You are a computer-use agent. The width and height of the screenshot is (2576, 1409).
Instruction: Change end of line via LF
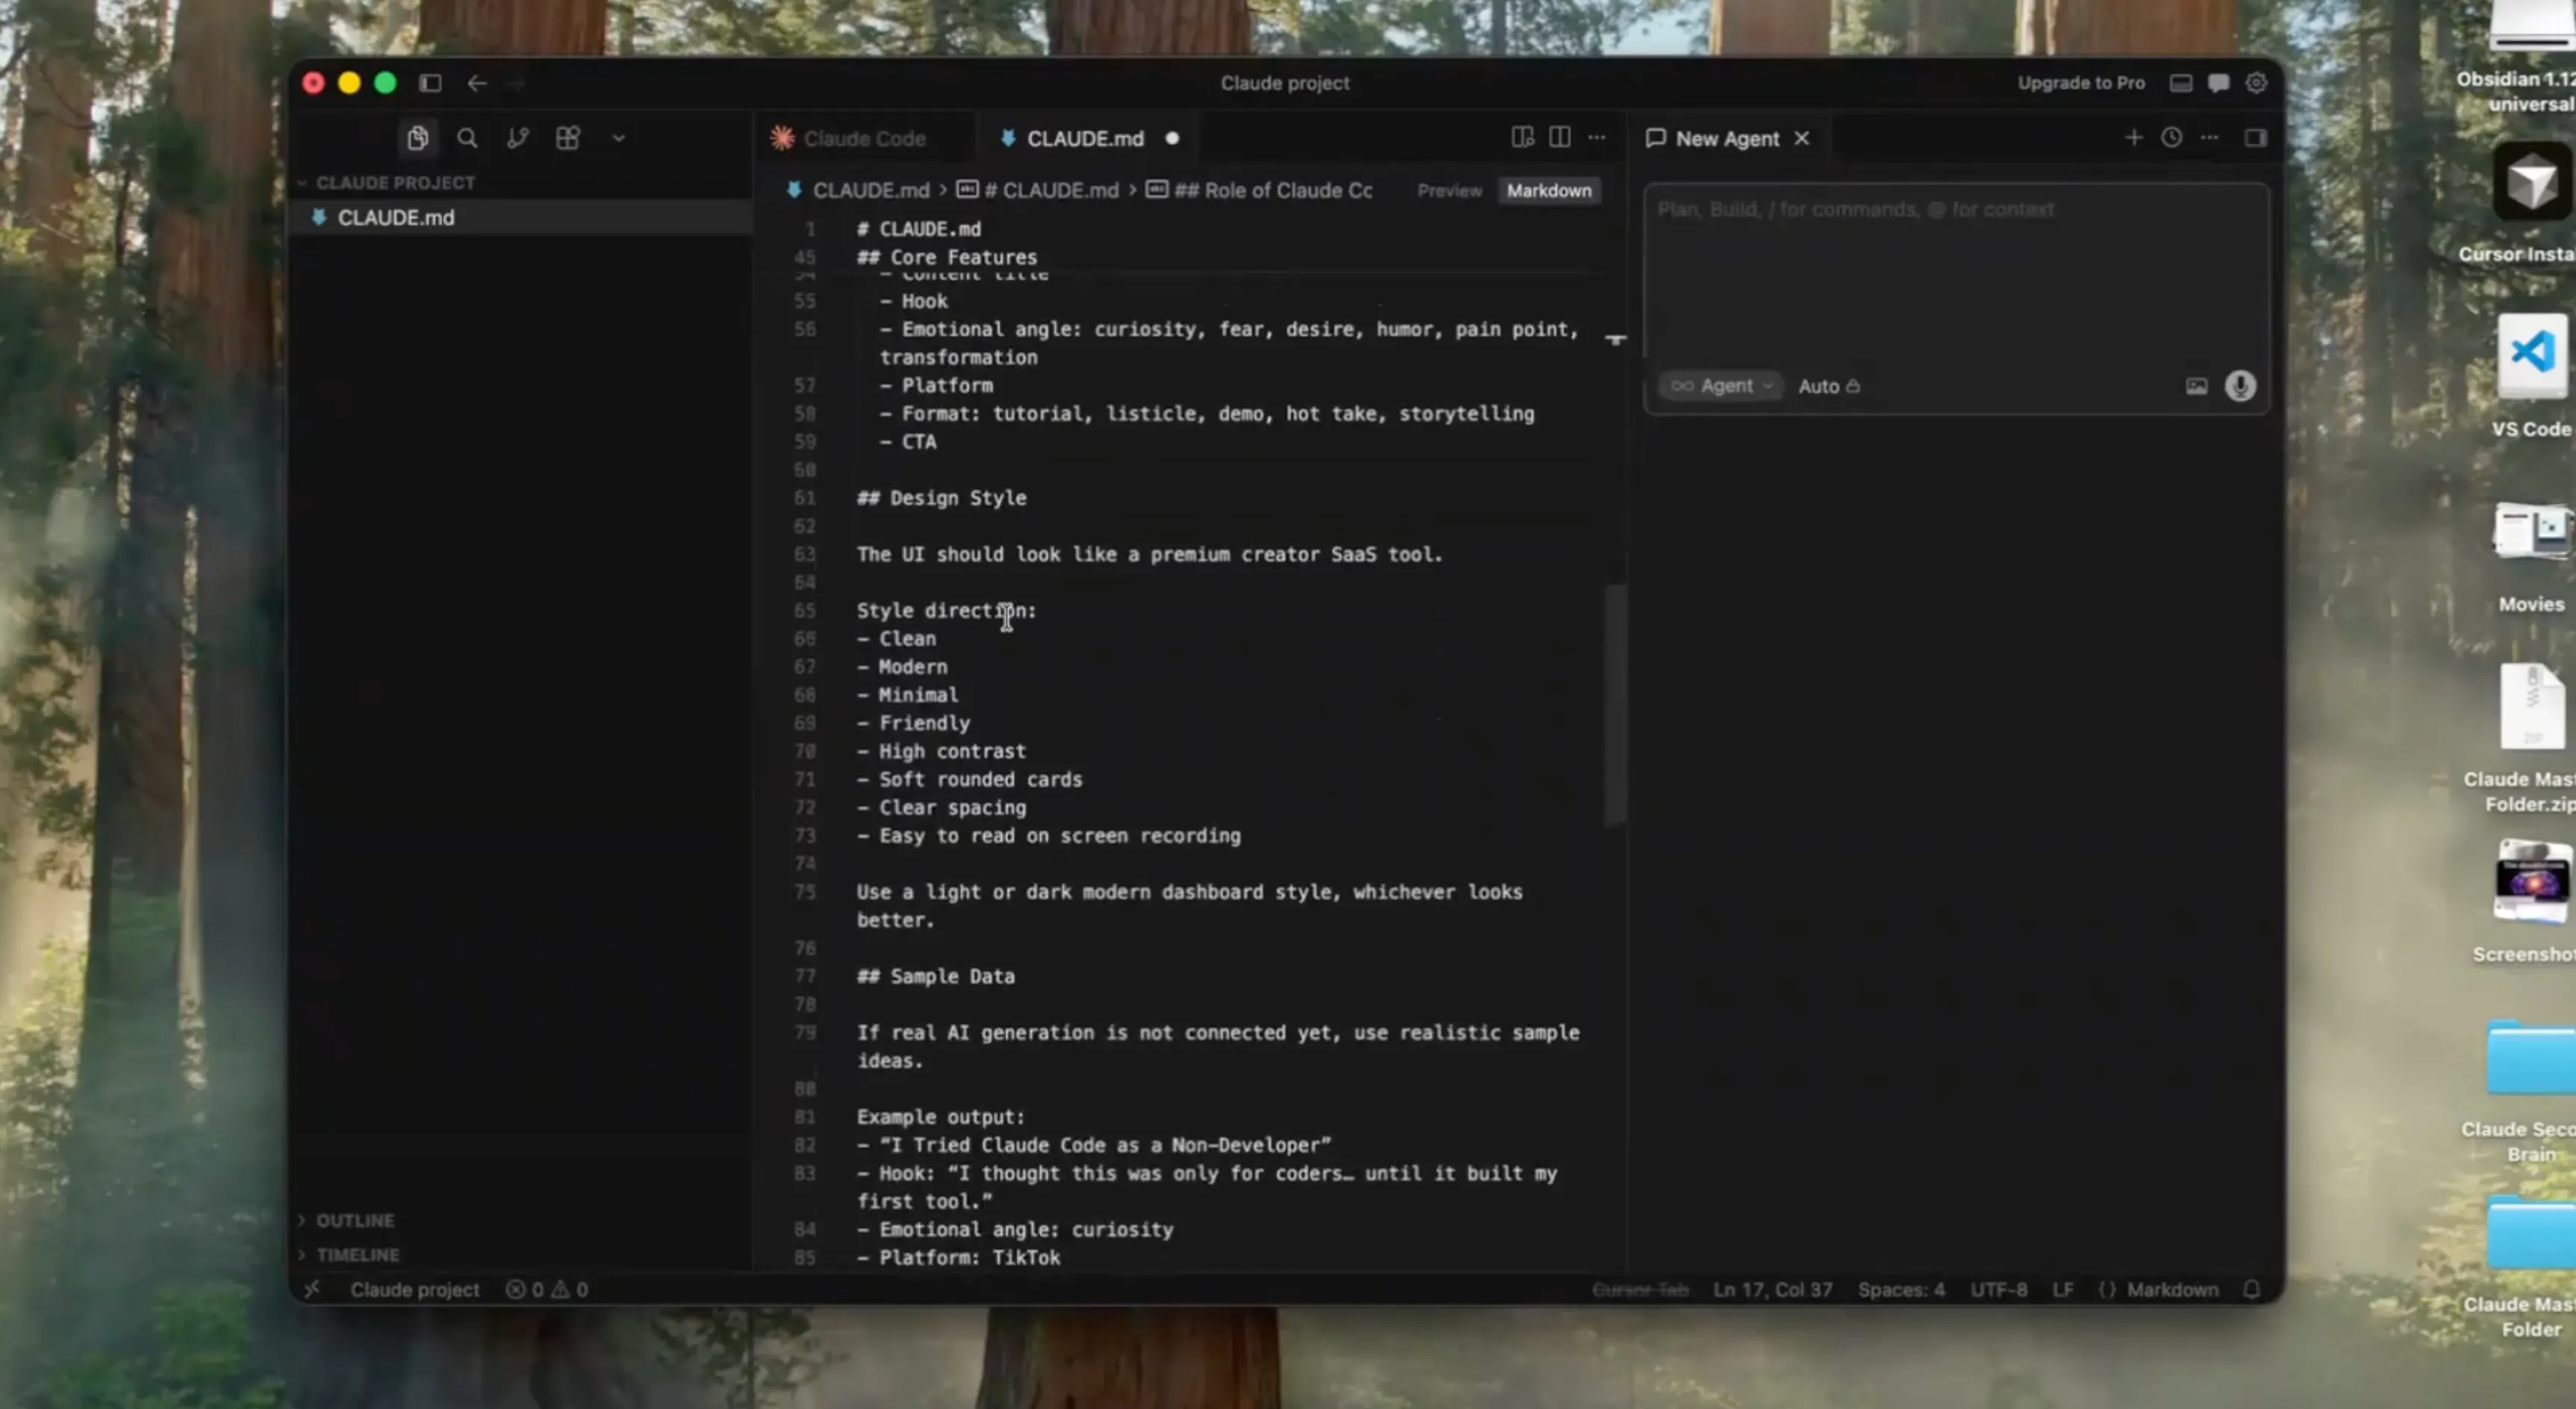[x=2062, y=1289]
